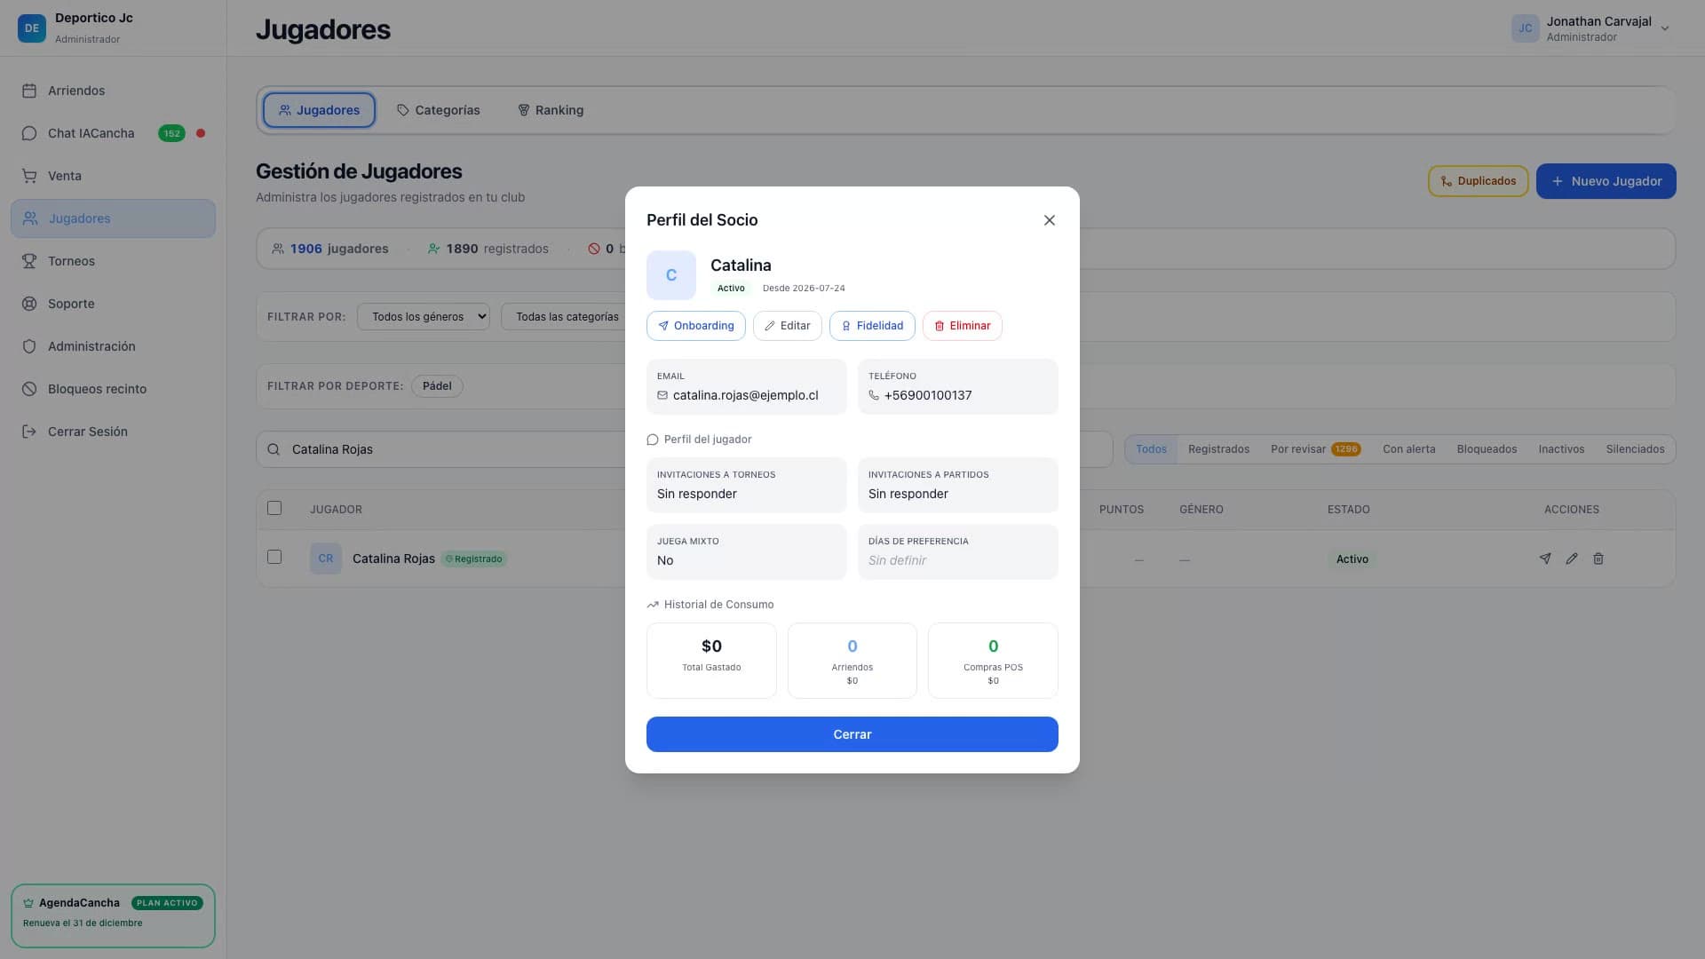Click pencil edit icon in Catalina Rojas row

pyautogui.click(x=1572, y=559)
